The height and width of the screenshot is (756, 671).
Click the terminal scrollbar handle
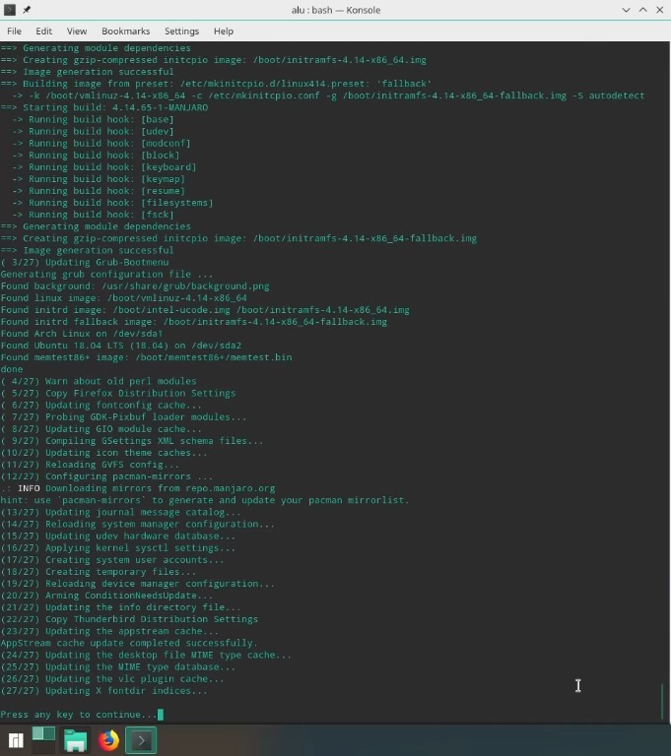pos(663,701)
